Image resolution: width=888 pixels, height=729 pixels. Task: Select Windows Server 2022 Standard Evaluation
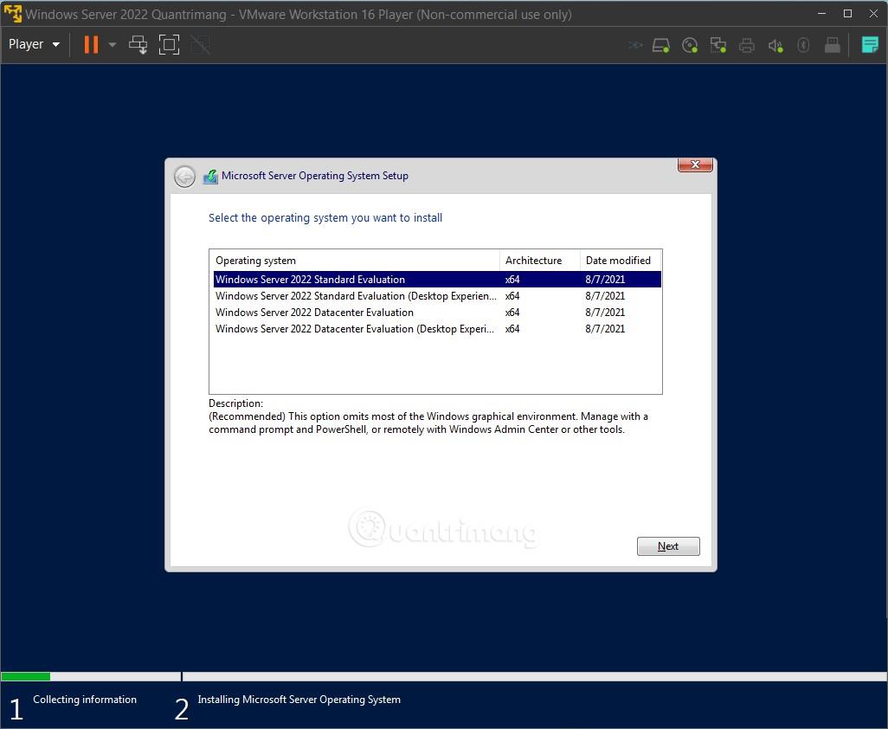point(437,280)
